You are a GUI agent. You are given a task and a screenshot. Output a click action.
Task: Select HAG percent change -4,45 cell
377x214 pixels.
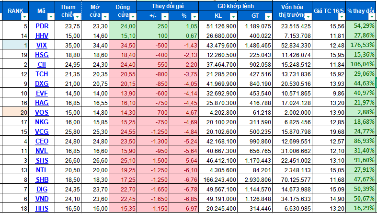(184, 103)
